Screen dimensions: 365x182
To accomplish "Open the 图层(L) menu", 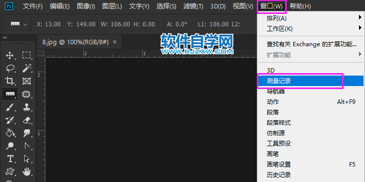I will tap(112, 6).
